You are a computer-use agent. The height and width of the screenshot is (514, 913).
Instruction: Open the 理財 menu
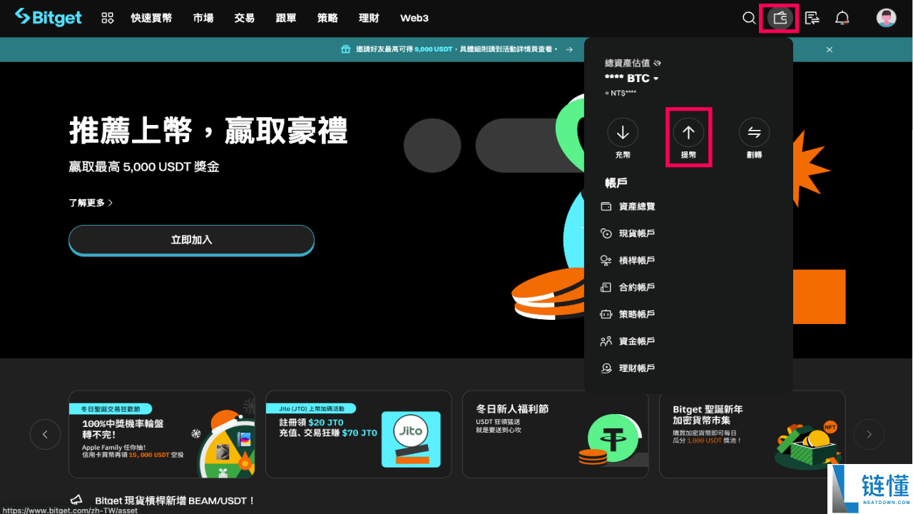[x=369, y=18]
